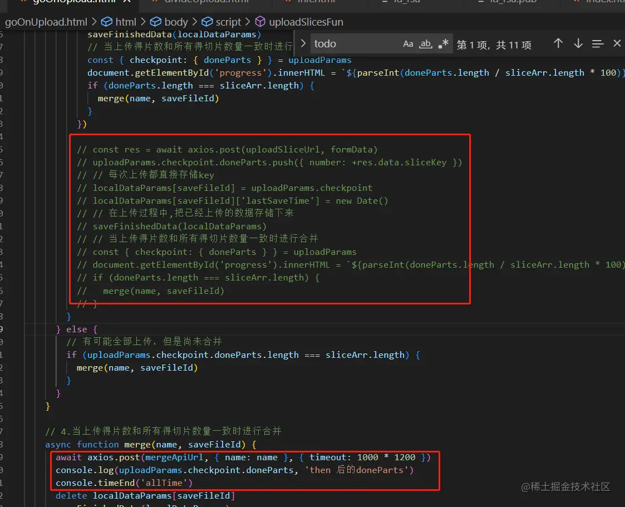Click 'async function merge(name, saveFileId) {' line
The height and width of the screenshot is (507, 625).
(151, 444)
